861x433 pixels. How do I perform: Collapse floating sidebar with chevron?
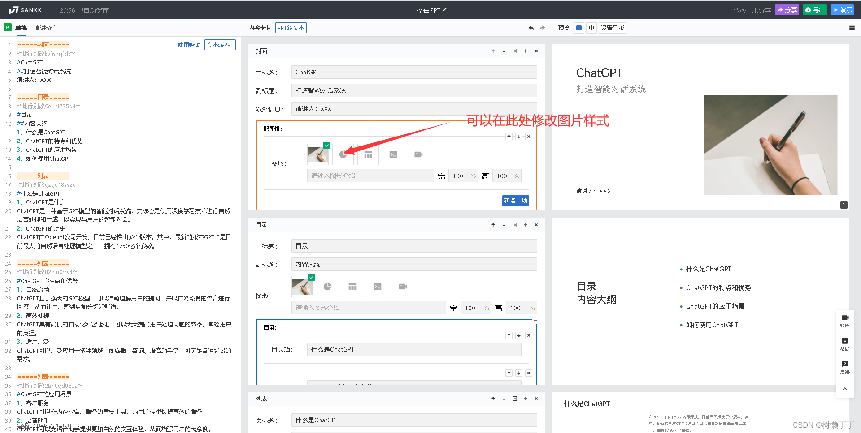pyautogui.click(x=845, y=389)
